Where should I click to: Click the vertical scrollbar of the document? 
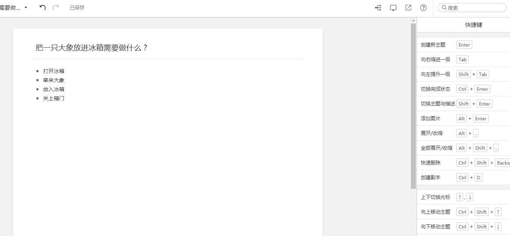413,106
